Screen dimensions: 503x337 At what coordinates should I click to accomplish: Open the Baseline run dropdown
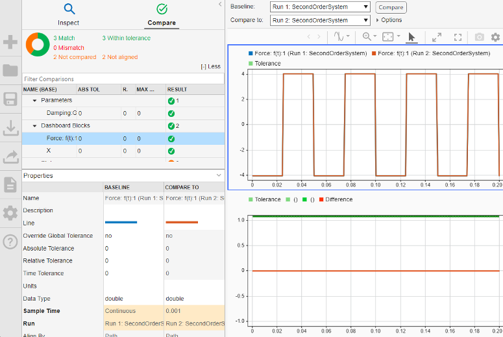click(x=320, y=7)
